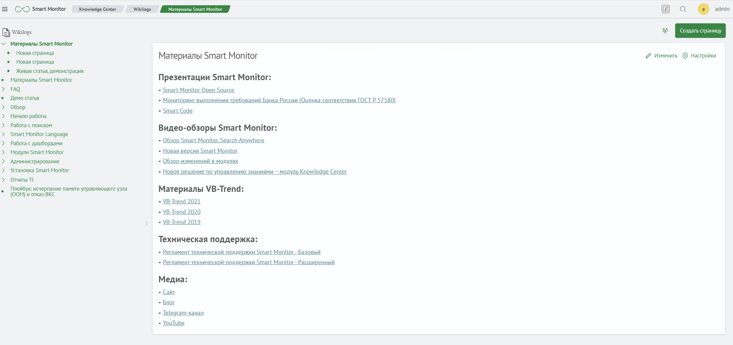Expand the Установка Smart Monitor node
The image size is (733, 345).
tap(3, 170)
